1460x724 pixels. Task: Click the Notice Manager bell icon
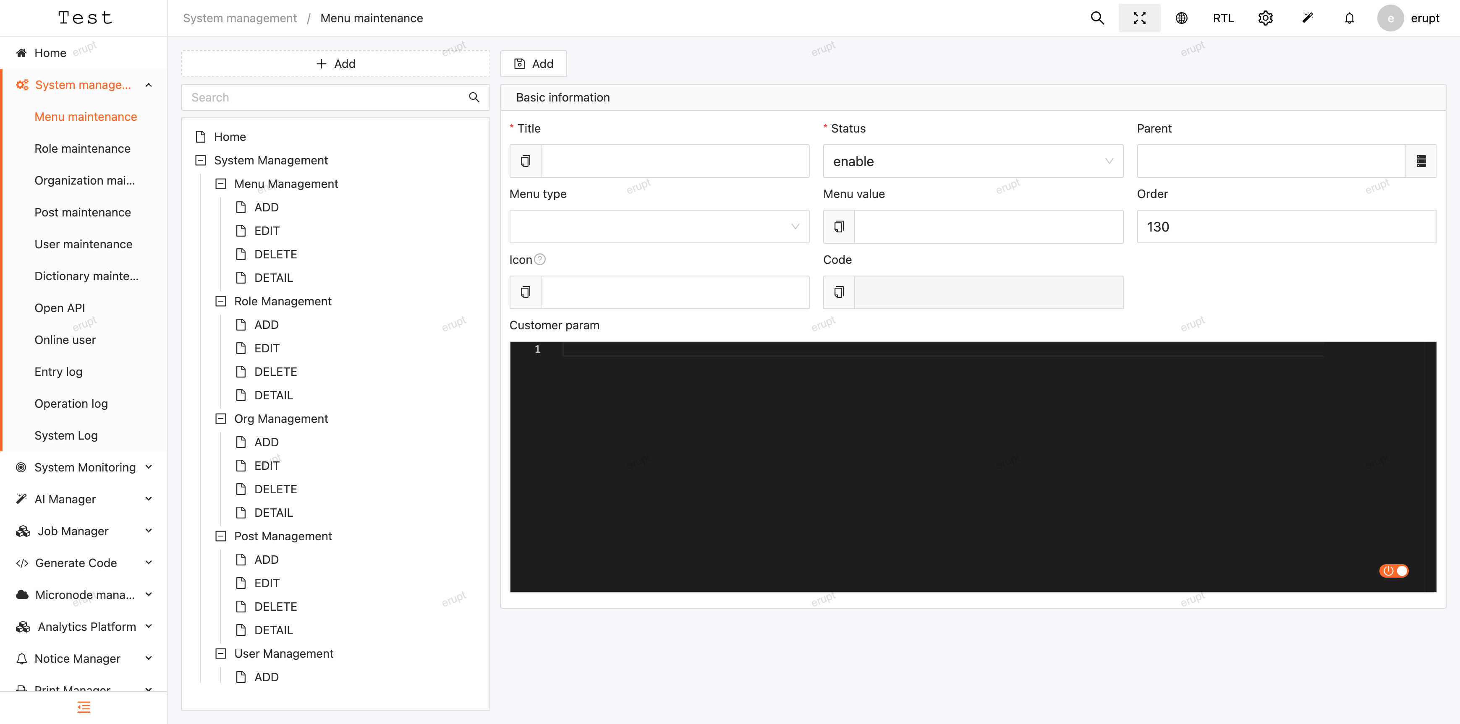(21, 659)
